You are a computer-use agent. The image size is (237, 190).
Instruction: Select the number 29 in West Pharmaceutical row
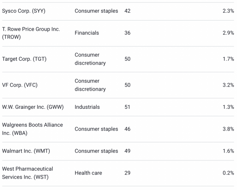[127, 173]
